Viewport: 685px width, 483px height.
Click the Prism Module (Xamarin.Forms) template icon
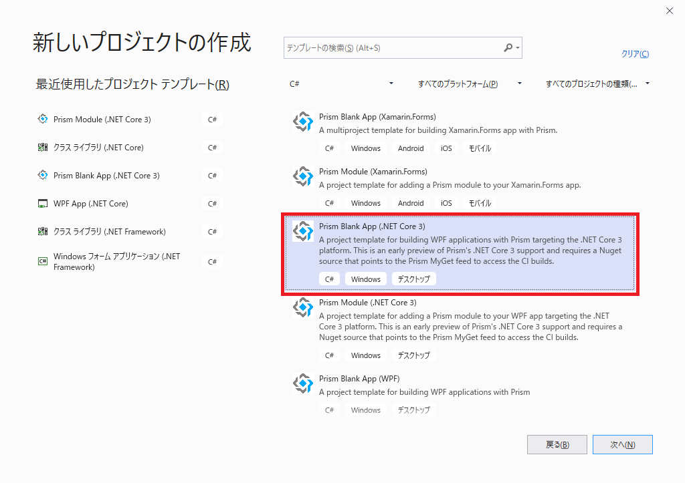coord(303,176)
